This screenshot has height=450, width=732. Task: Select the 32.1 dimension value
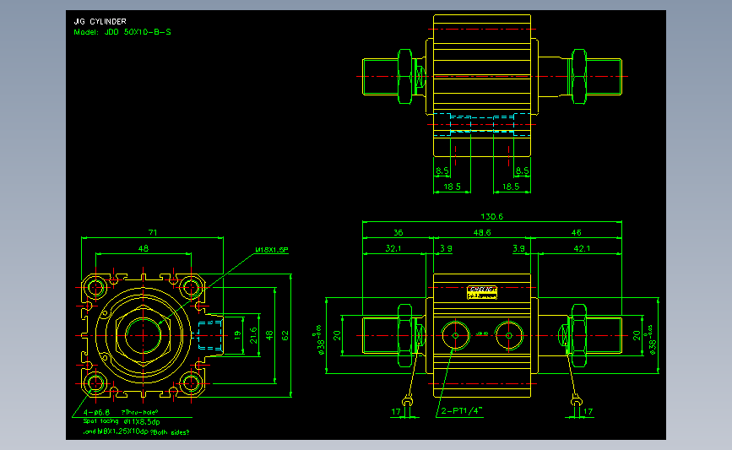click(393, 248)
